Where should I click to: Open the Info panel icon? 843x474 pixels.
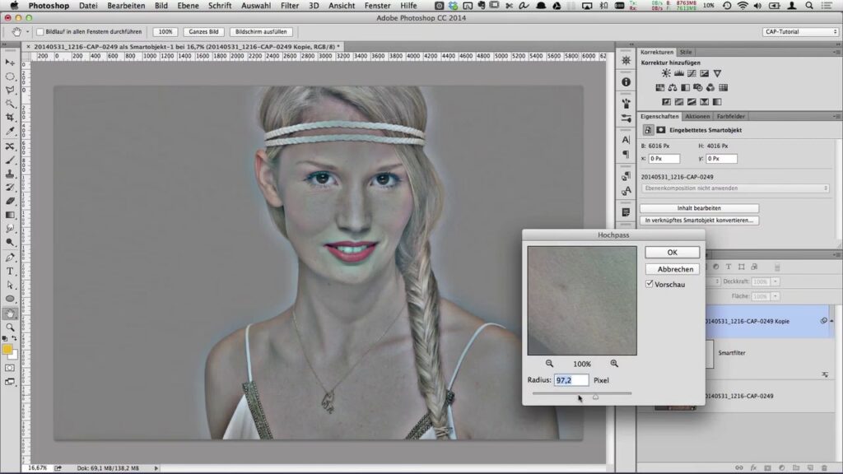pos(626,82)
